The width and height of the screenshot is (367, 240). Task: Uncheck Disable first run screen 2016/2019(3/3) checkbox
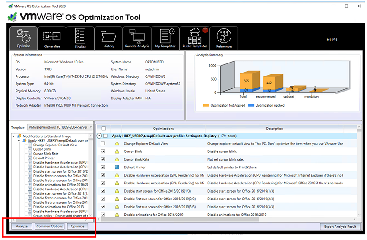(x=103, y=207)
